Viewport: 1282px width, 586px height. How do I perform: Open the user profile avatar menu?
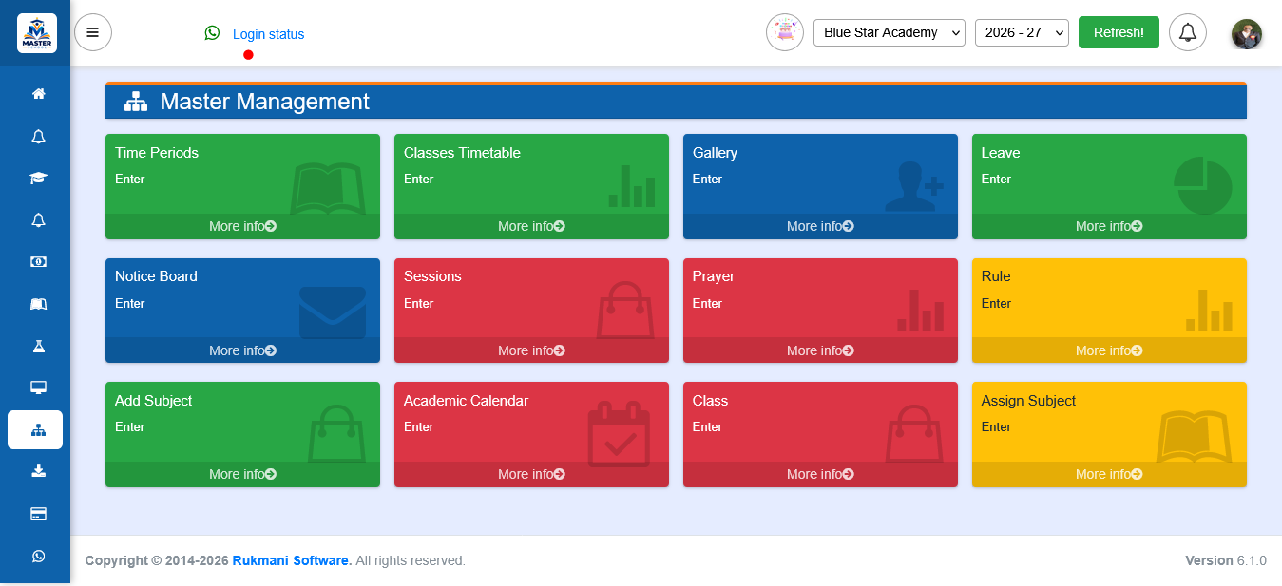[x=1247, y=34]
